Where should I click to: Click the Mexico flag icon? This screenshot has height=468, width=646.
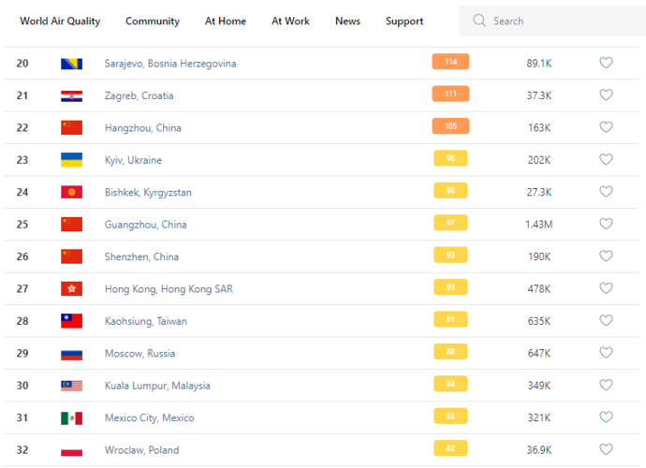[x=71, y=417]
